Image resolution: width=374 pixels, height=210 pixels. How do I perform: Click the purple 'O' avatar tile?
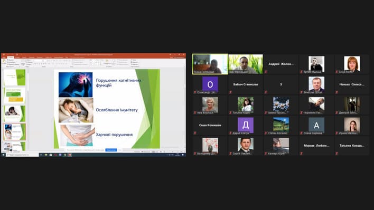point(210,84)
